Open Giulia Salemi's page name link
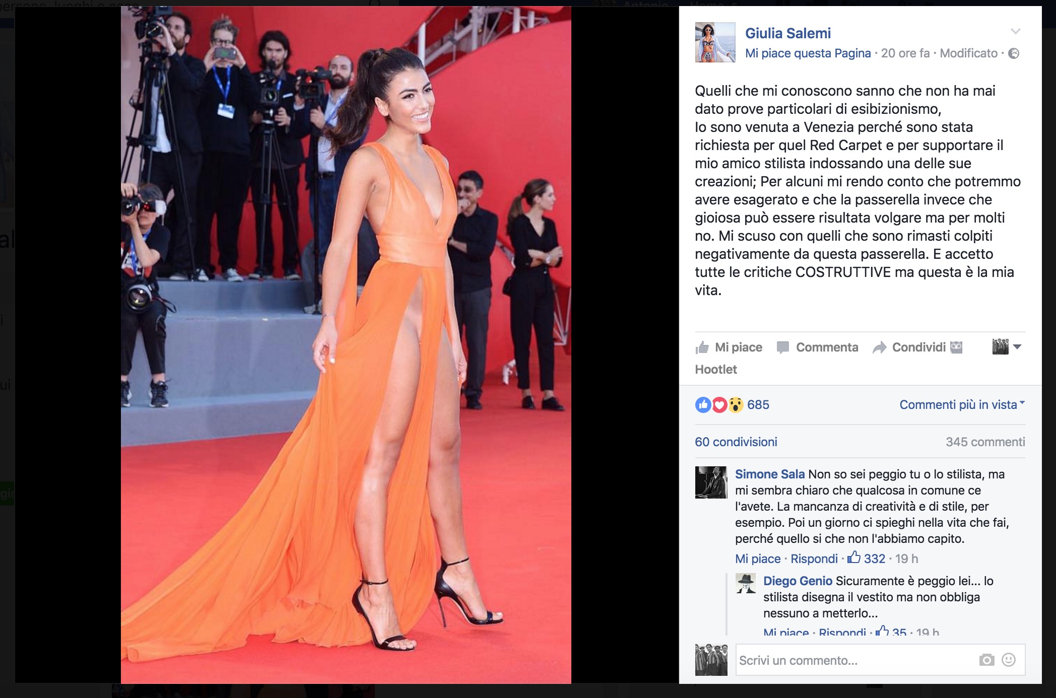 pyautogui.click(x=788, y=33)
